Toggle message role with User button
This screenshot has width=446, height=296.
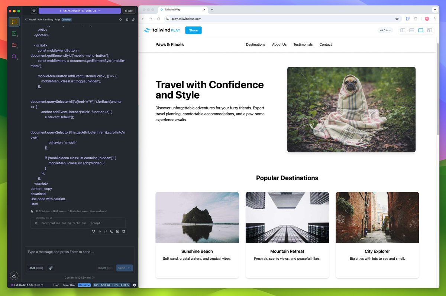click(x=36, y=268)
